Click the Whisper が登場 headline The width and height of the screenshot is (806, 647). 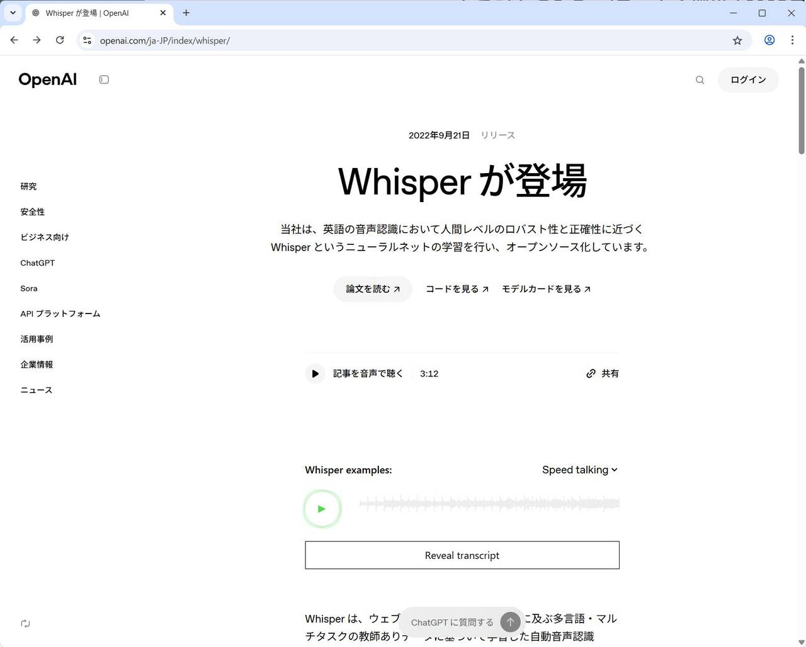(462, 181)
